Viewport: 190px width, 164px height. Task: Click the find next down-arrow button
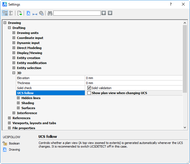(110, 13)
